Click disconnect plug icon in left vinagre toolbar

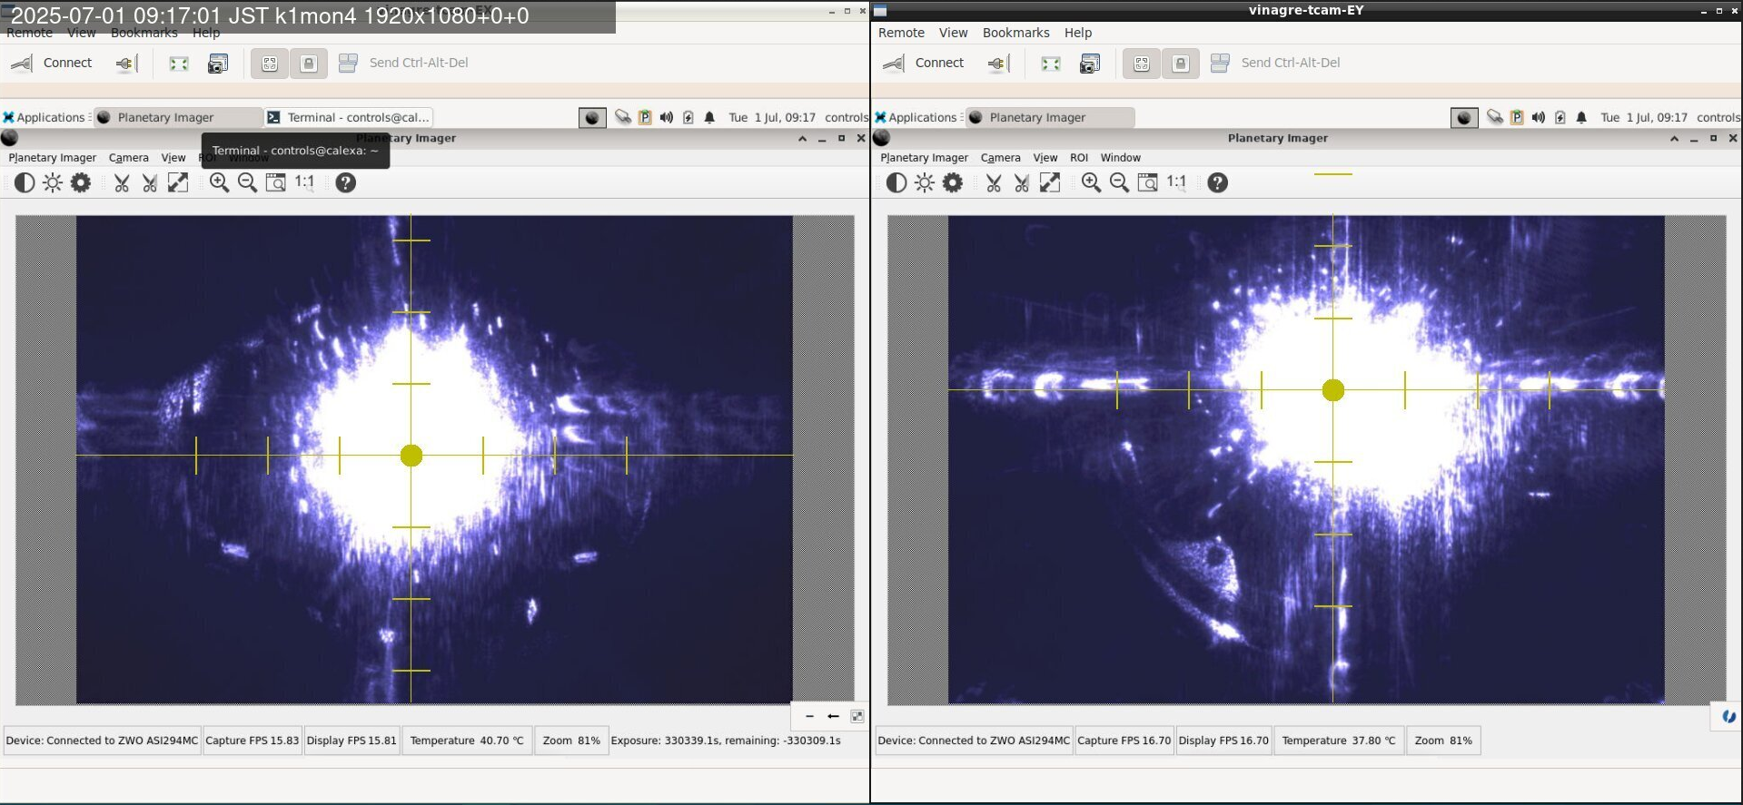(x=126, y=63)
